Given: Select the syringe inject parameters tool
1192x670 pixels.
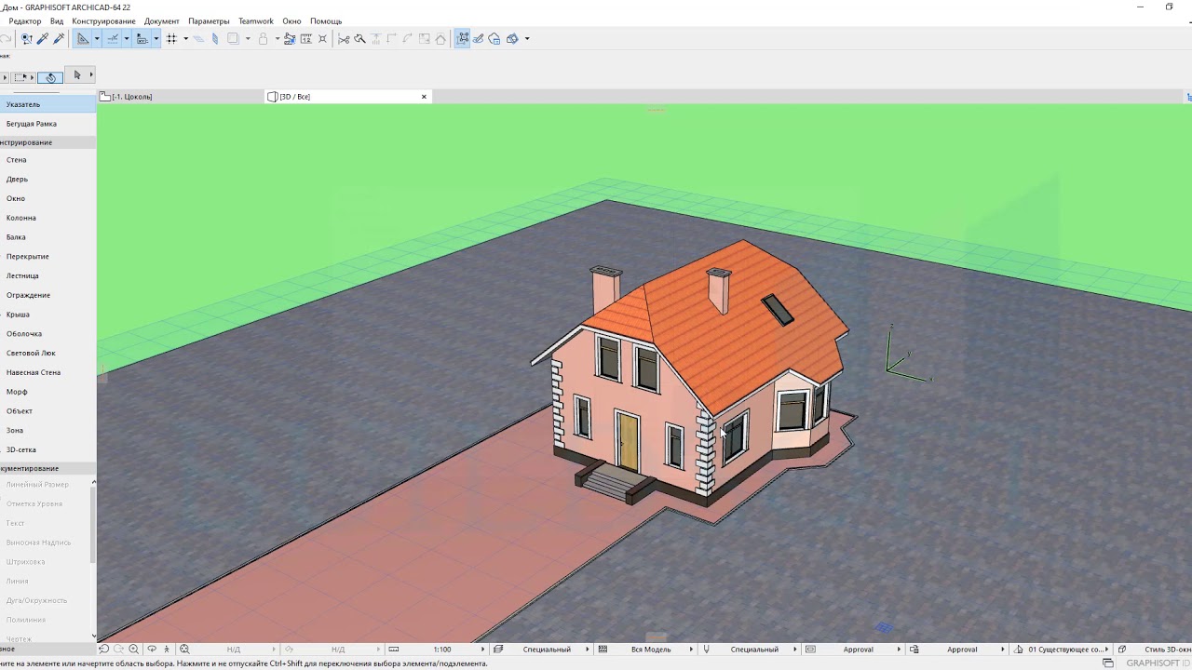Looking at the screenshot, I should coord(59,38).
